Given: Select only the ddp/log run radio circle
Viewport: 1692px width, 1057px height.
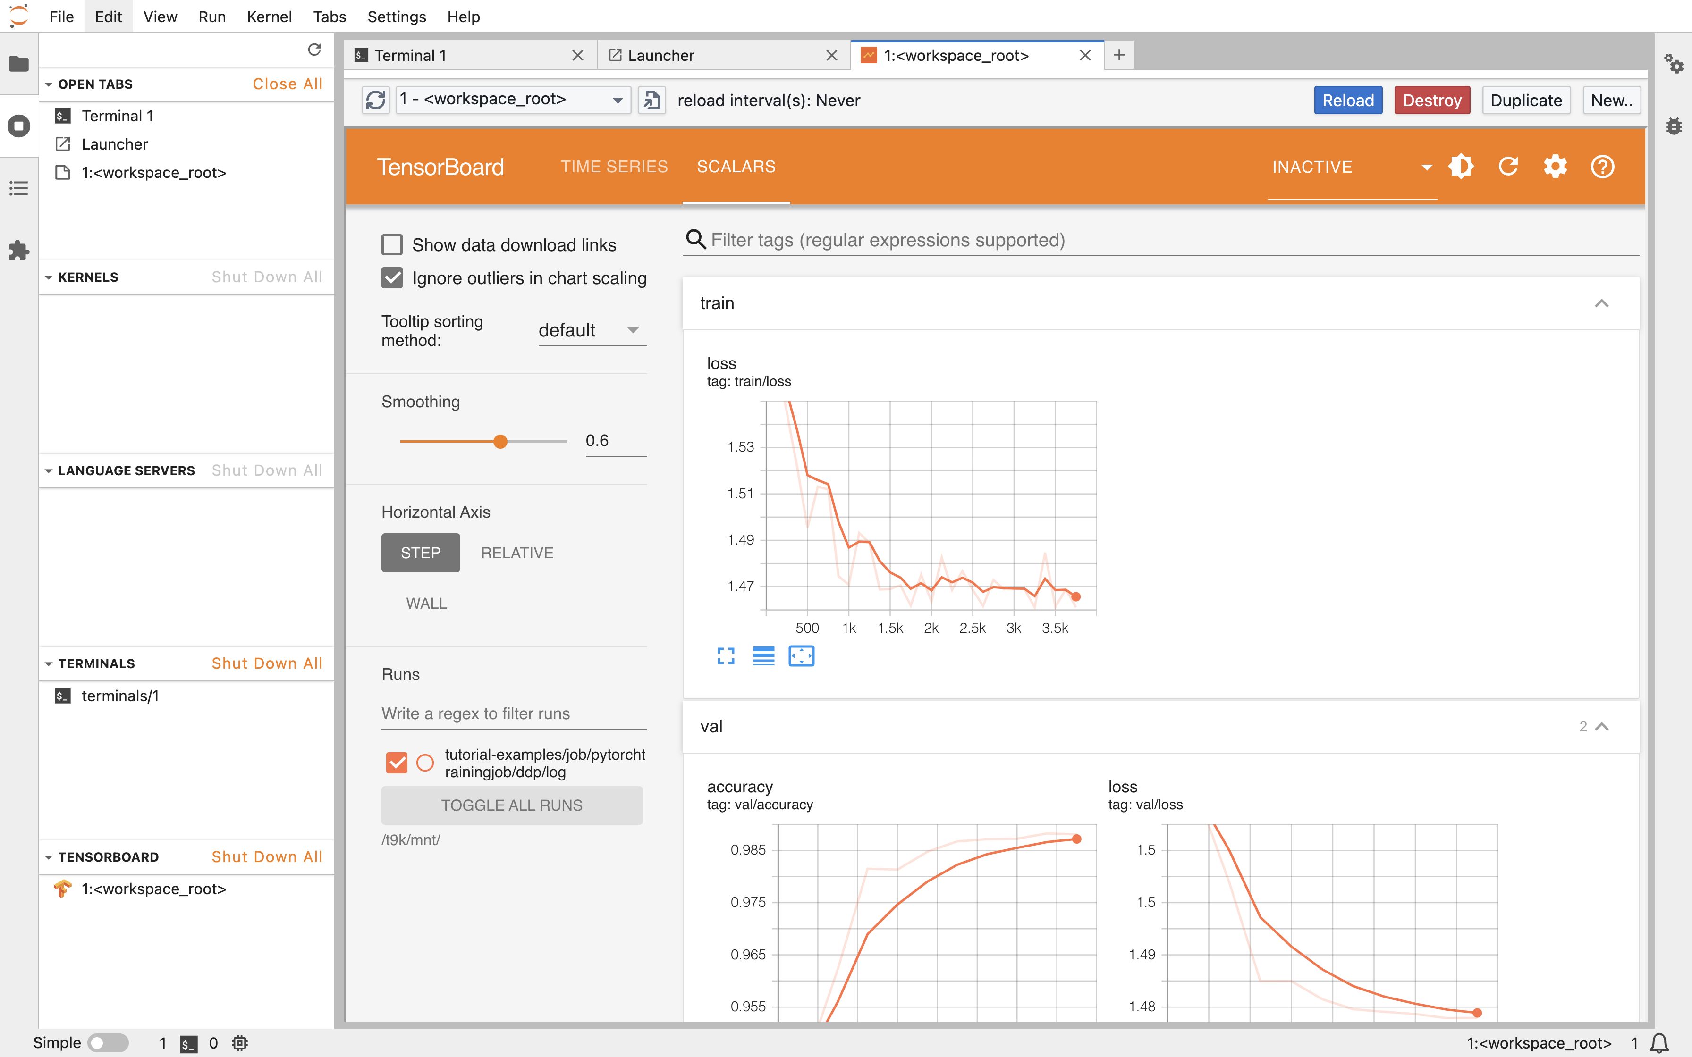Looking at the screenshot, I should [425, 763].
